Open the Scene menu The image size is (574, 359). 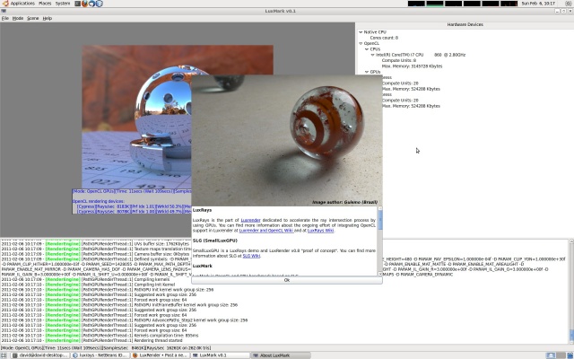coord(32,17)
